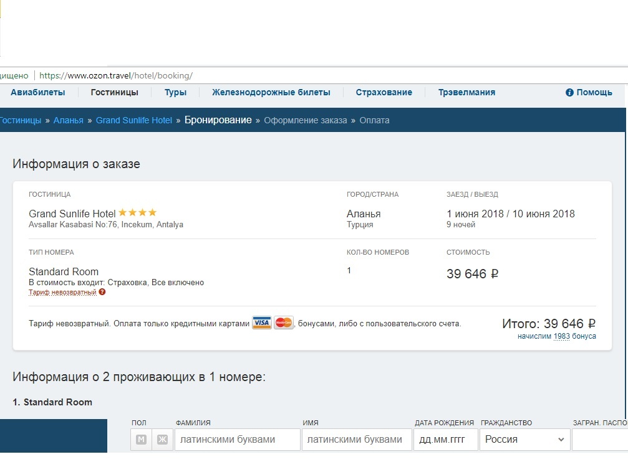Click the Grand Sunlife Hotel name text
The height and width of the screenshot is (467, 628).
[x=72, y=214]
